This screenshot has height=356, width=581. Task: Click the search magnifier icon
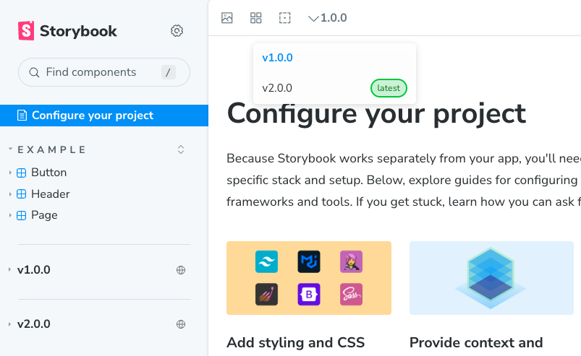(x=34, y=72)
